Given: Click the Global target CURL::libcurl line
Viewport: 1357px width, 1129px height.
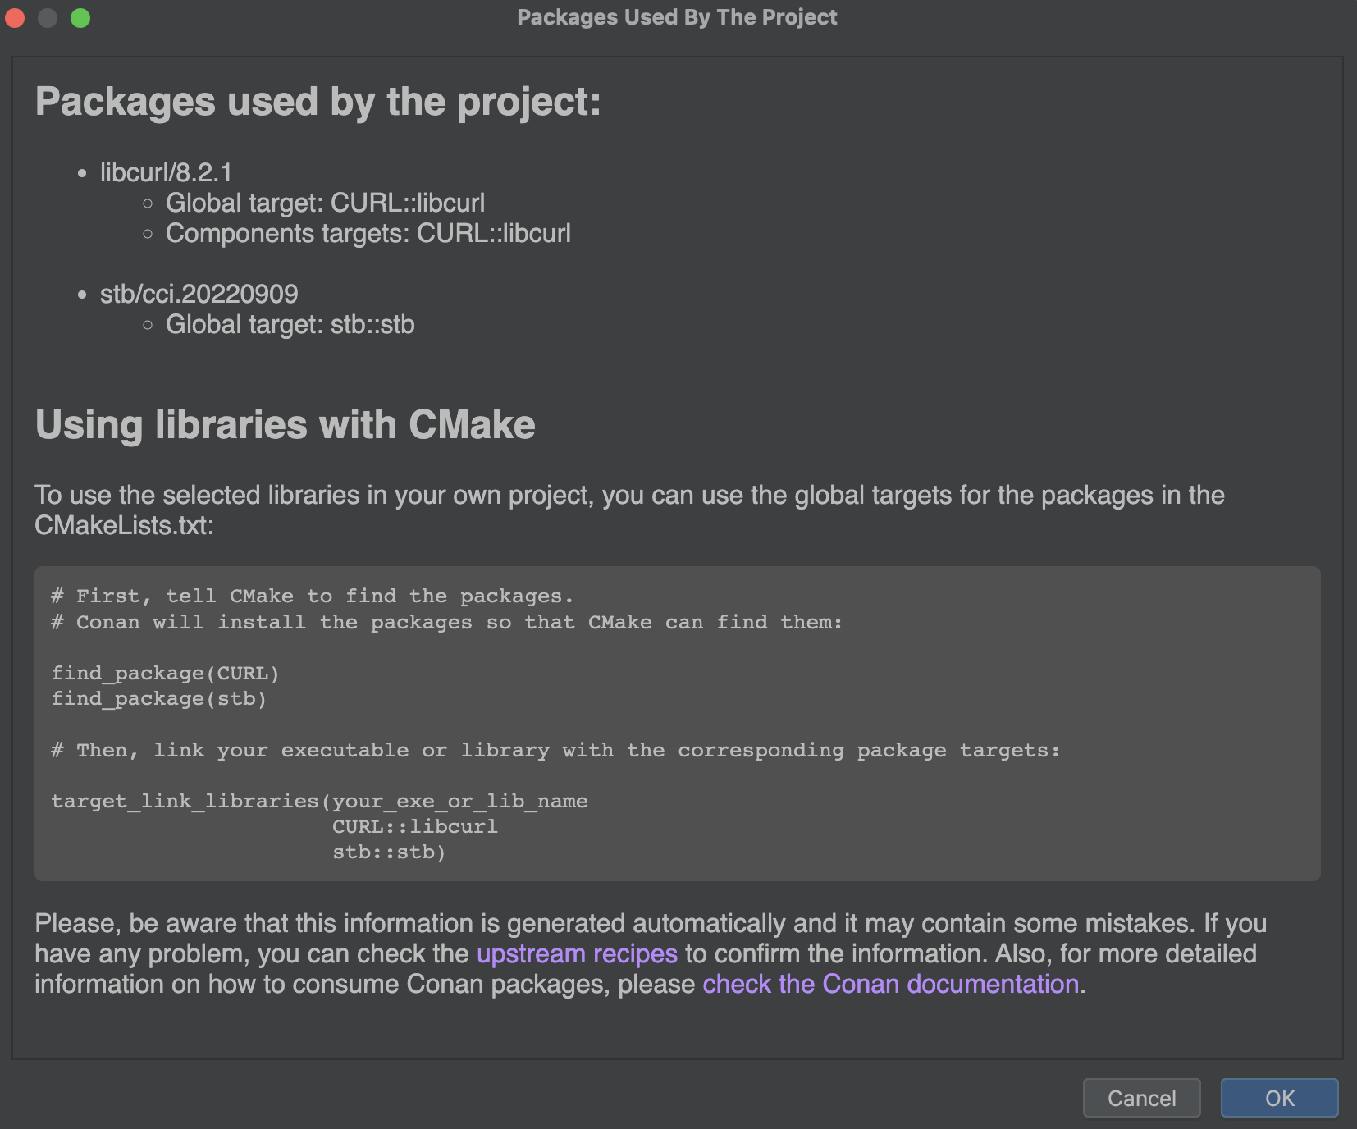Looking at the screenshot, I should (x=326, y=203).
